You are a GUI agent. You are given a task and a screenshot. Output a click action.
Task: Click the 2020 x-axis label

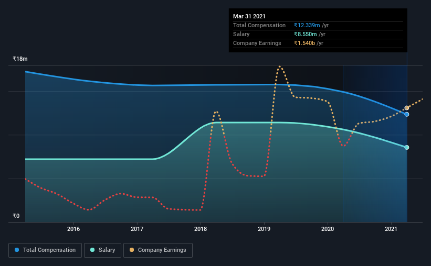tap(328, 229)
